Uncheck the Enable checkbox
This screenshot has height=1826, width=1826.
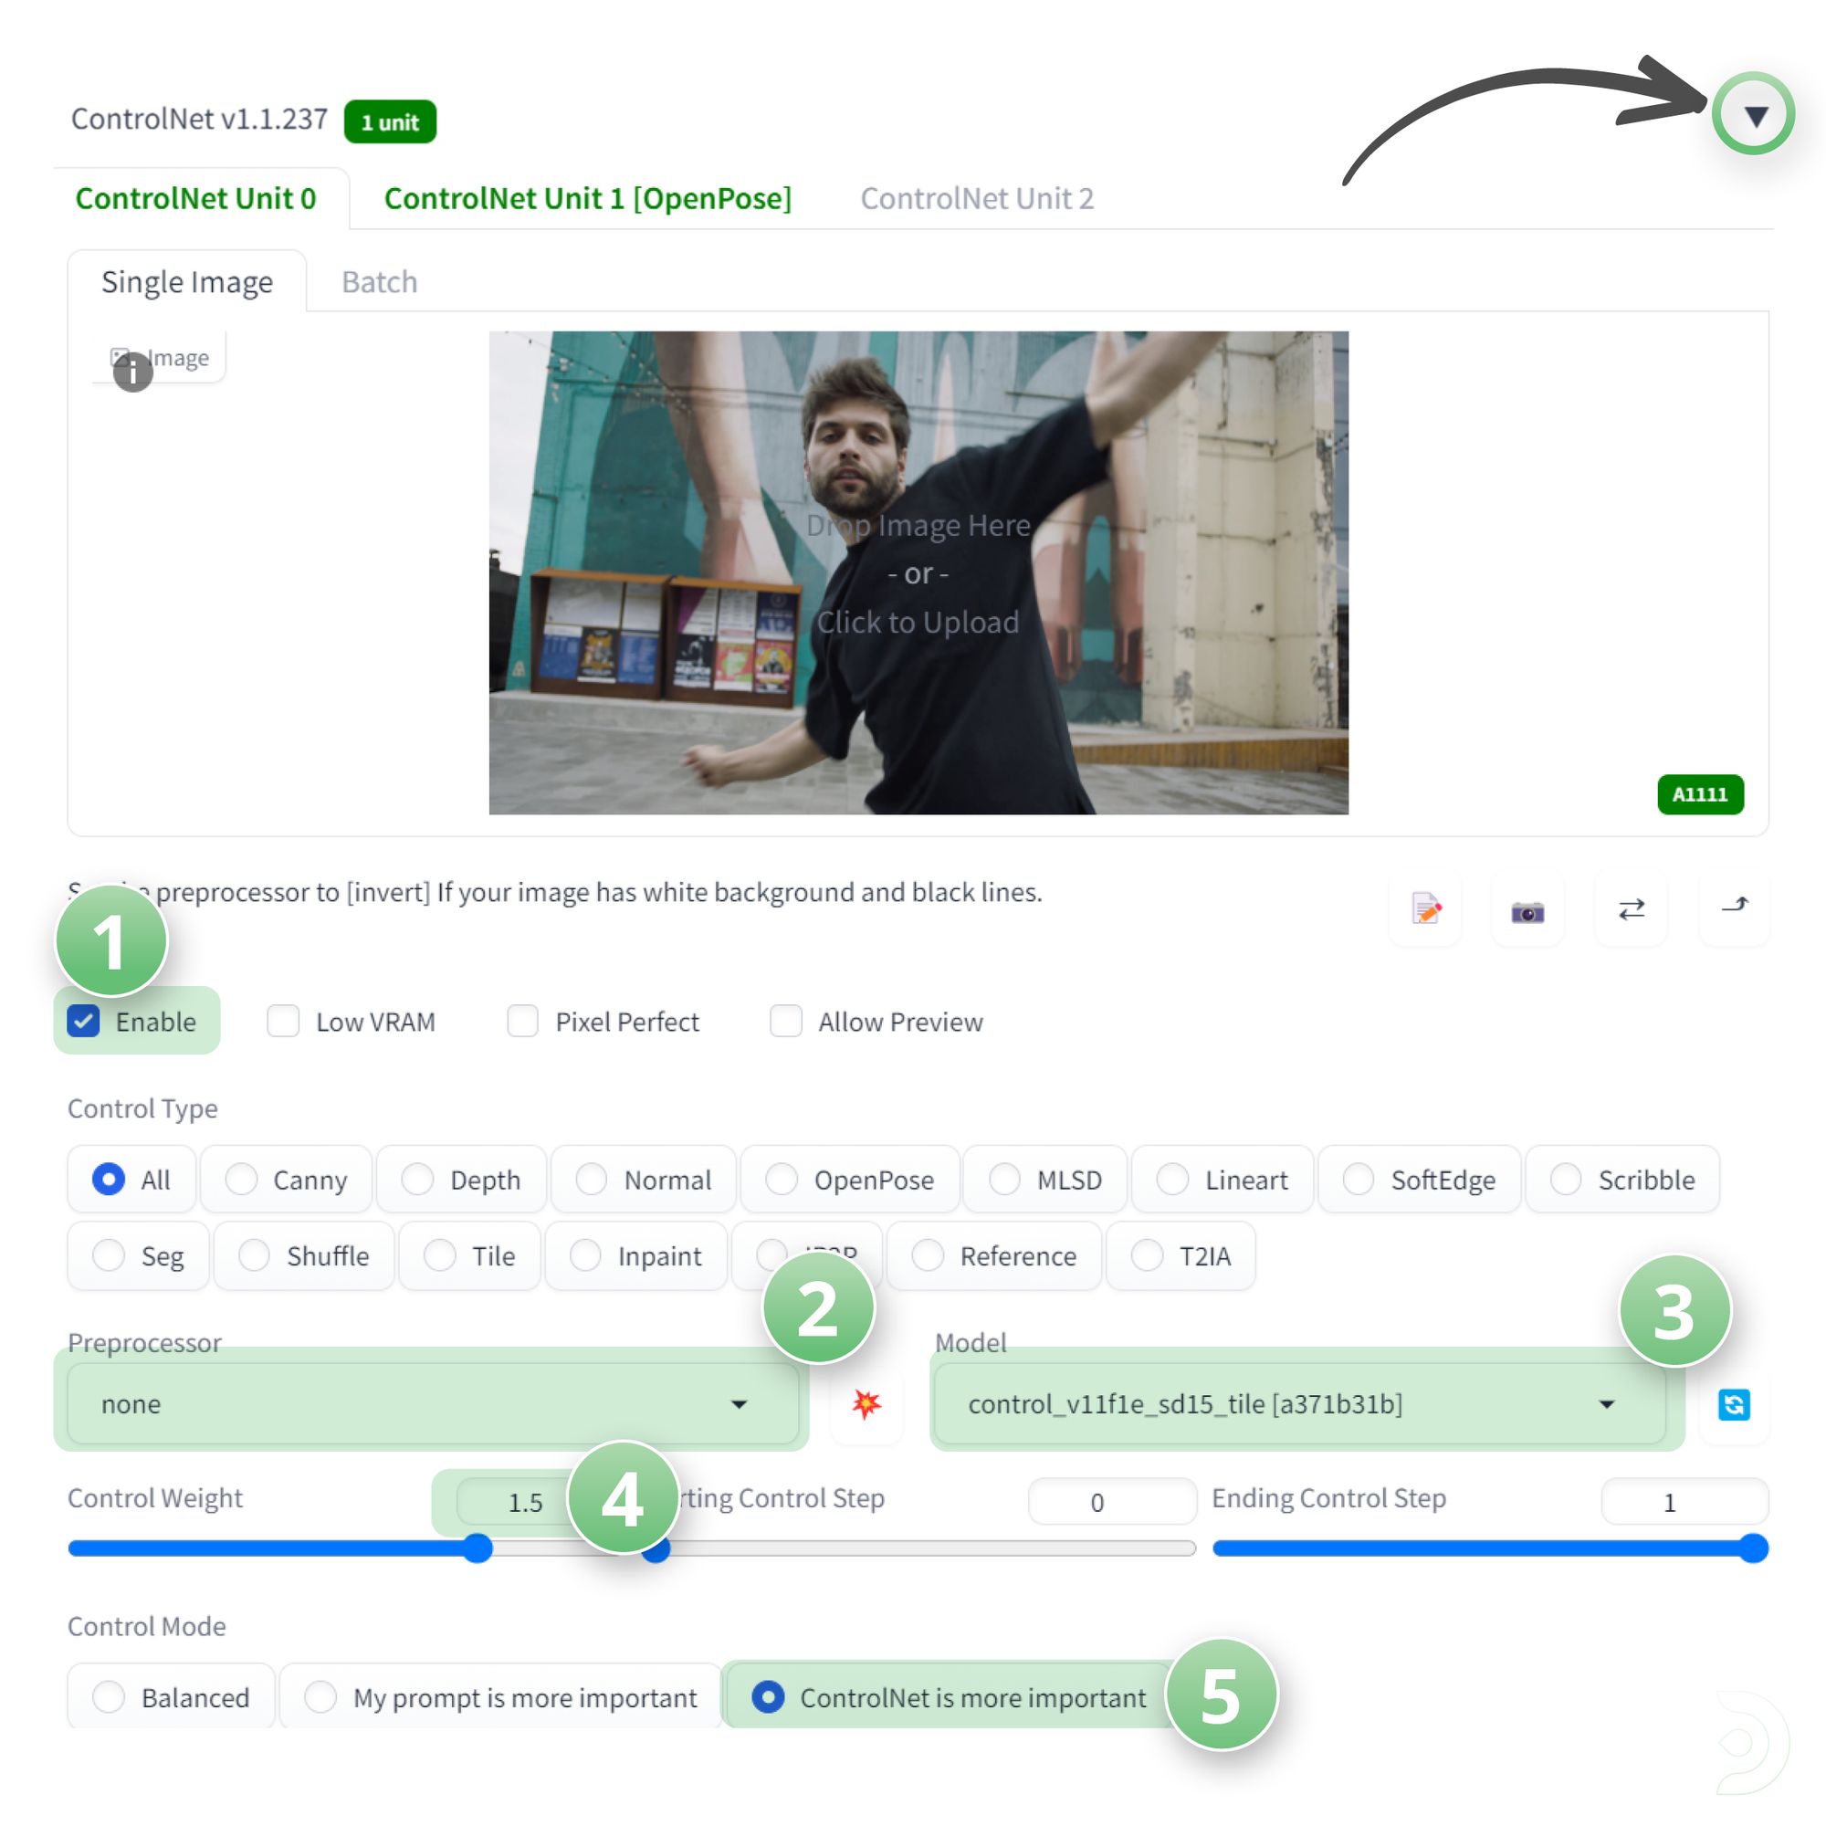tap(83, 1021)
